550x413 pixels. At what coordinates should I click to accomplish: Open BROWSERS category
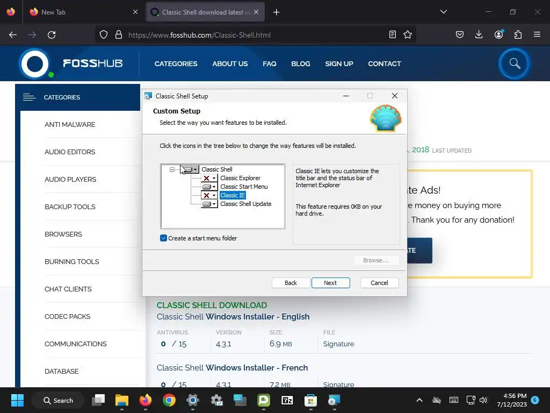[63, 234]
